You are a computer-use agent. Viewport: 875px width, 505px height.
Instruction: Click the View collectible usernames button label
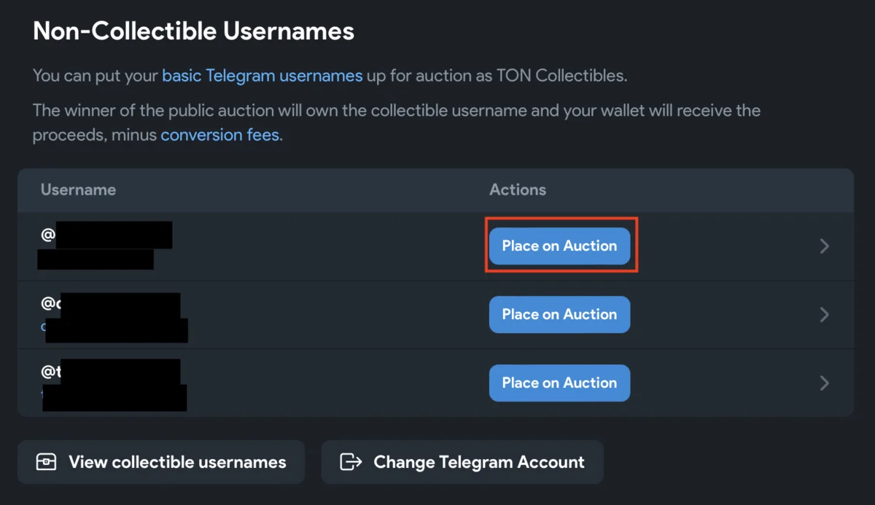[x=177, y=462]
